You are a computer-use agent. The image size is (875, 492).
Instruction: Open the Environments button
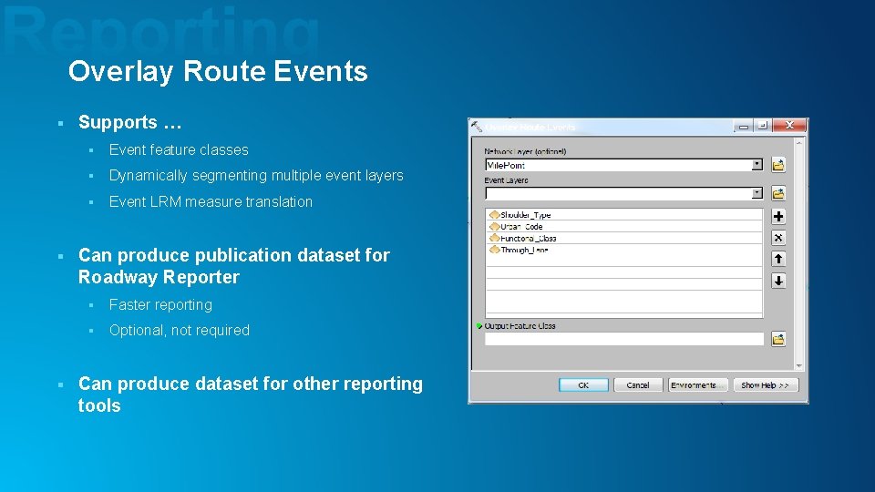697,384
